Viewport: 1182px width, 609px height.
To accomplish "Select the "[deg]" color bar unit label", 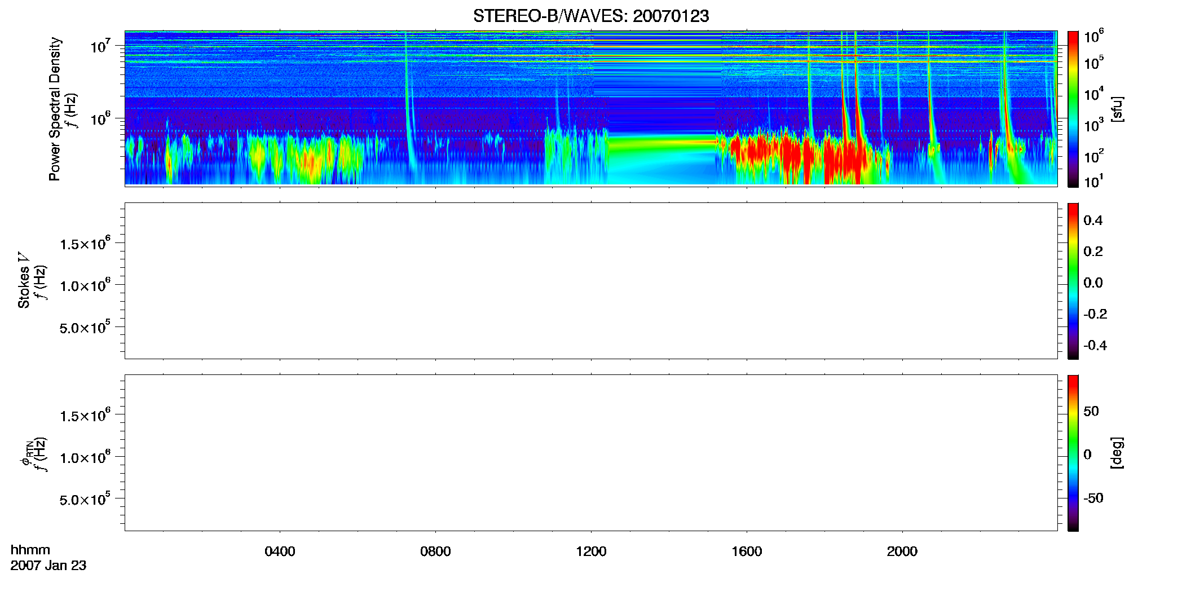I will pos(1117,453).
